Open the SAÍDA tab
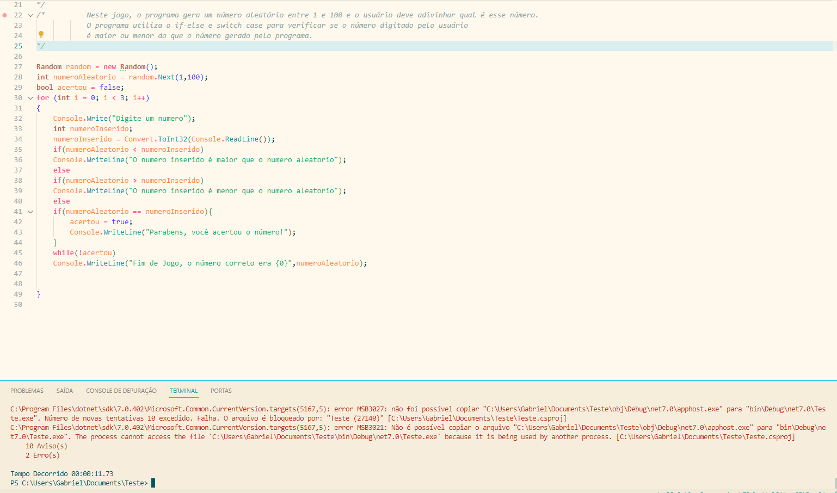The height and width of the screenshot is (493, 837). (x=65, y=391)
